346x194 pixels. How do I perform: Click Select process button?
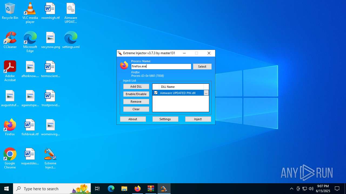202,67
